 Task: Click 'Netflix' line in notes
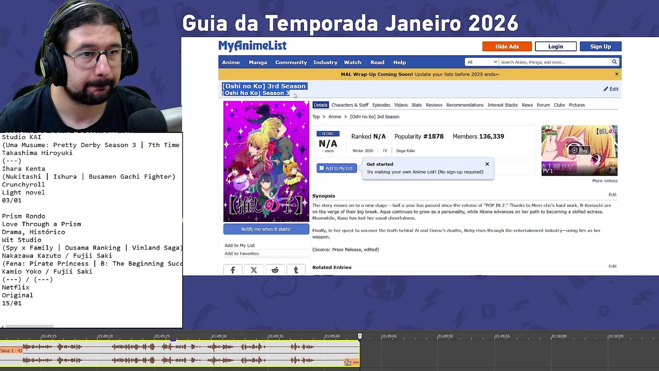tap(15, 288)
